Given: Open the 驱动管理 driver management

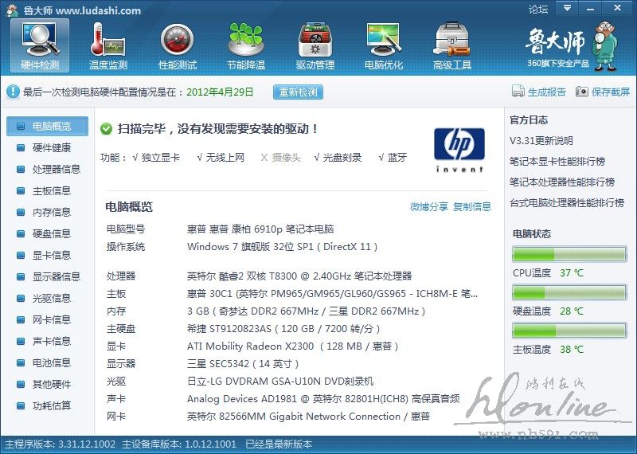Looking at the screenshot, I should point(315,45).
